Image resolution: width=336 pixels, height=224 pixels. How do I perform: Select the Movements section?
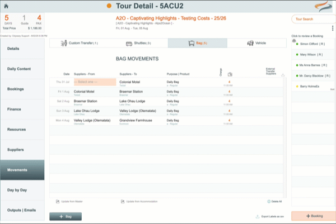(x=22, y=170)
